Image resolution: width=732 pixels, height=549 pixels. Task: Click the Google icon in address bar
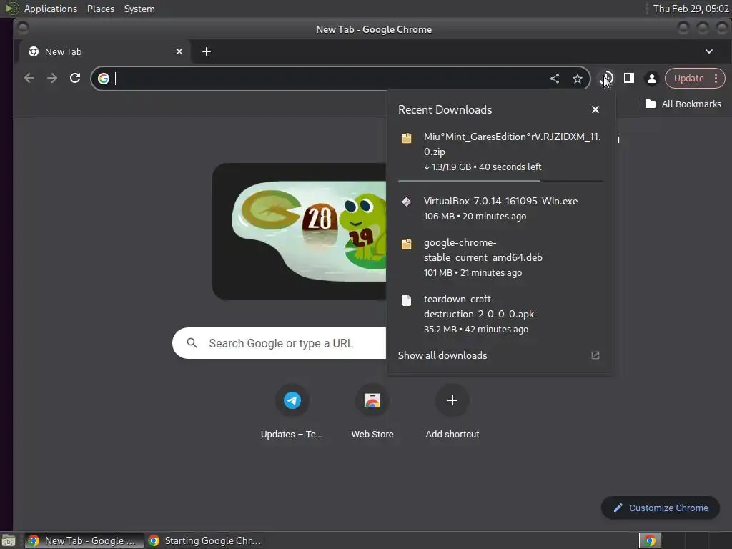(104, 79)
